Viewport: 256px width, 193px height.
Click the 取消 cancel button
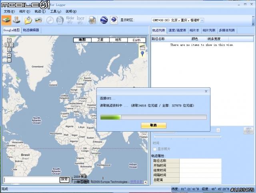154,125
